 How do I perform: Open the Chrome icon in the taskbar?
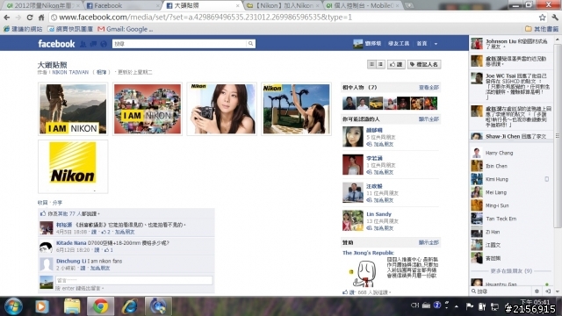(100, 306)
